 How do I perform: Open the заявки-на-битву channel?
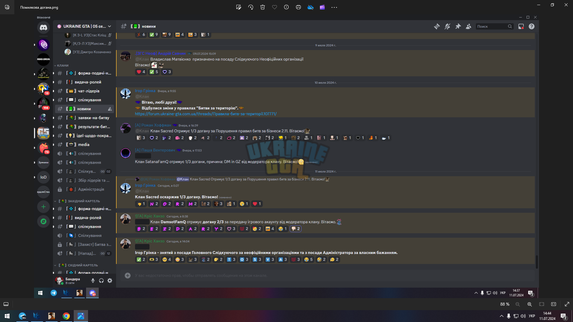click(84, 118)
